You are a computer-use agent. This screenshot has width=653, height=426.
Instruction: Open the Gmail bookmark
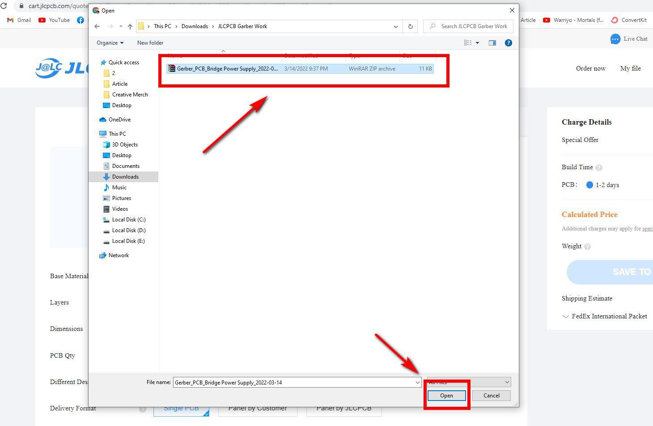pyautogui.click(x=19, y=20)
